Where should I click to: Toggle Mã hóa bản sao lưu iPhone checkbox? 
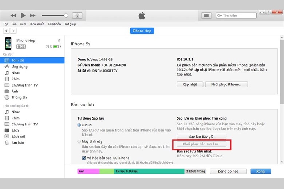(x=83, y=158)
